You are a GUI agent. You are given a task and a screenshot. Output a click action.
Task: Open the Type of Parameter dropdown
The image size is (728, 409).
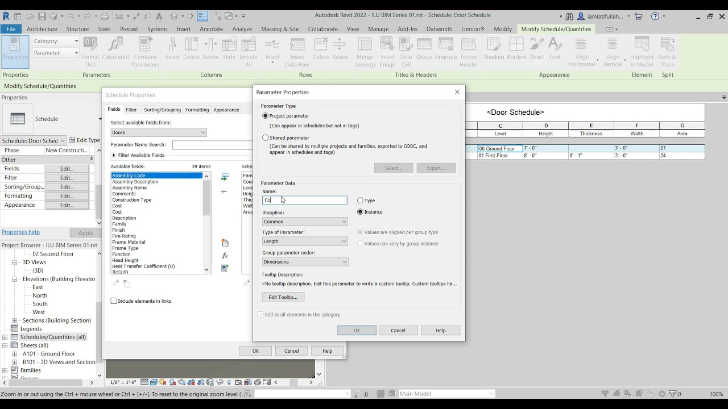[305, 241]
